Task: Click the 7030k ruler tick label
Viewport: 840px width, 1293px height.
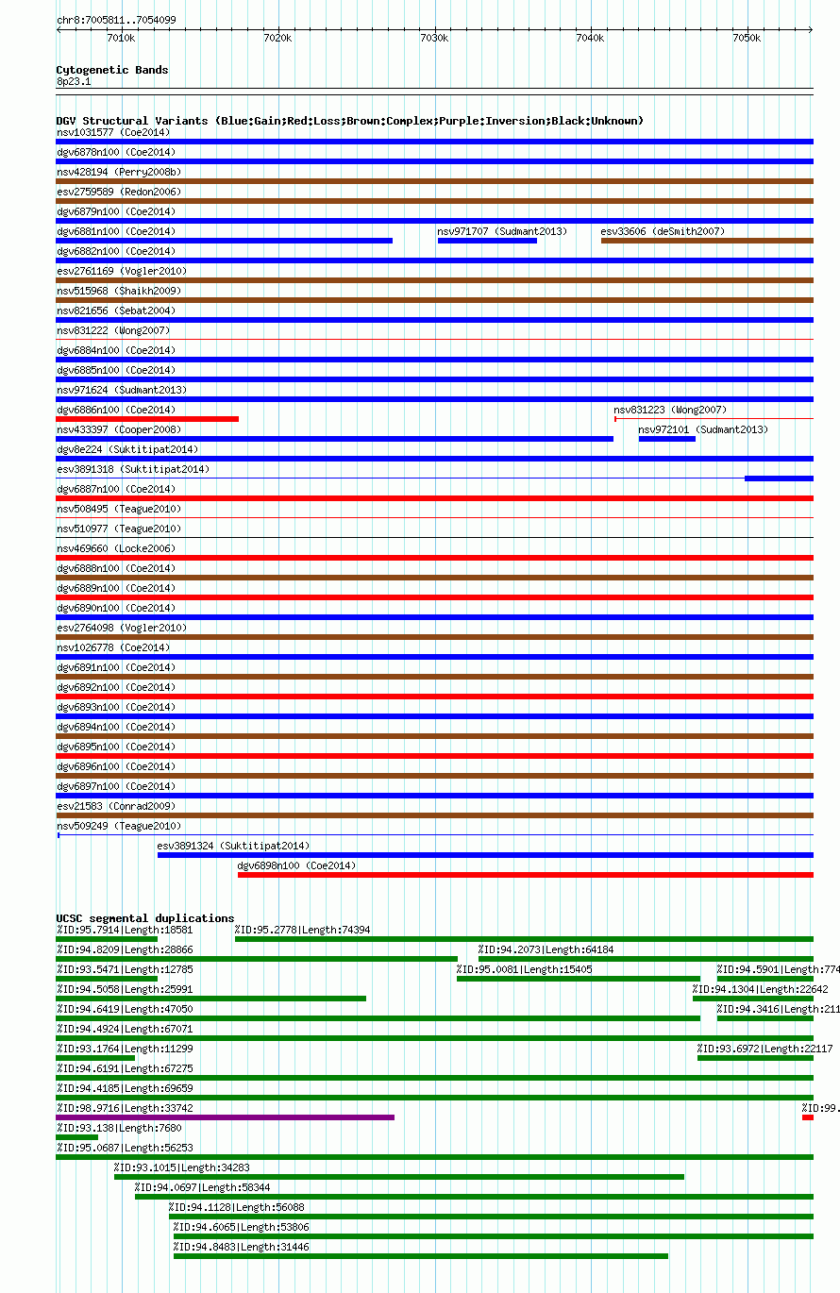Action: [x=433, y=38]
